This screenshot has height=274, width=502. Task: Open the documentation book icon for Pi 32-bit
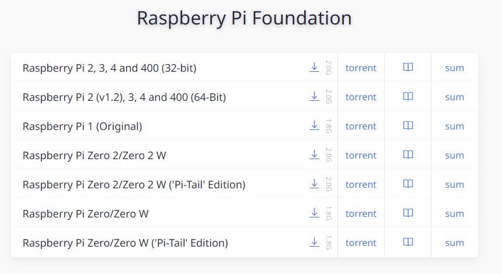pos(408,67)
